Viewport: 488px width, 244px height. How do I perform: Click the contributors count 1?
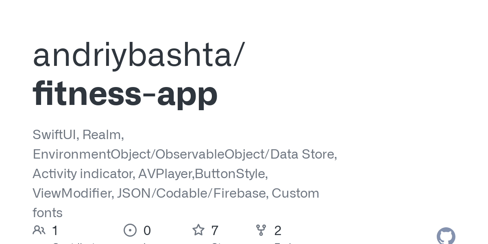point(55,231)
